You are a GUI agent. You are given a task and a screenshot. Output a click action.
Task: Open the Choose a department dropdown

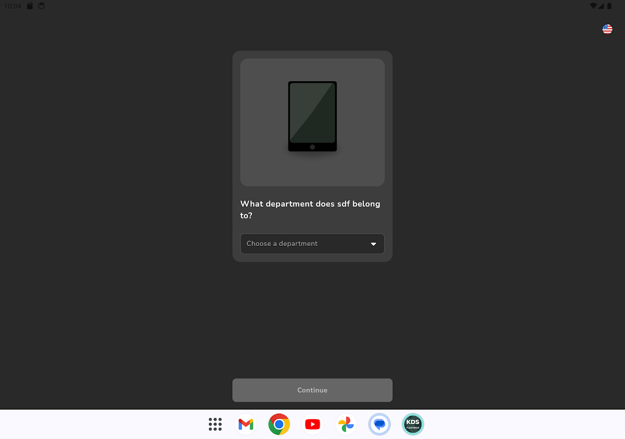pyautogui.click(x=312, y=244)
